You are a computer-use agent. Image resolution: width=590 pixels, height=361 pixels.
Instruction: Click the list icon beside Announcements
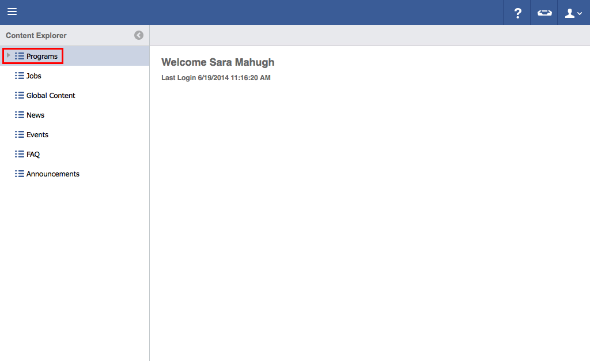pos(20,174)
